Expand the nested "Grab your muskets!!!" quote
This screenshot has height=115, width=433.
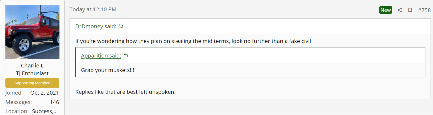pyautogui.click(x=107, y=70)
